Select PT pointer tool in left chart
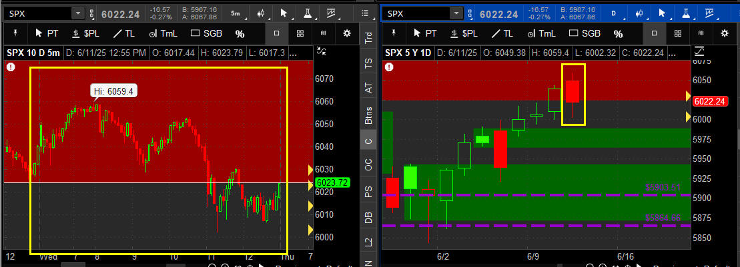 [47, 33]
